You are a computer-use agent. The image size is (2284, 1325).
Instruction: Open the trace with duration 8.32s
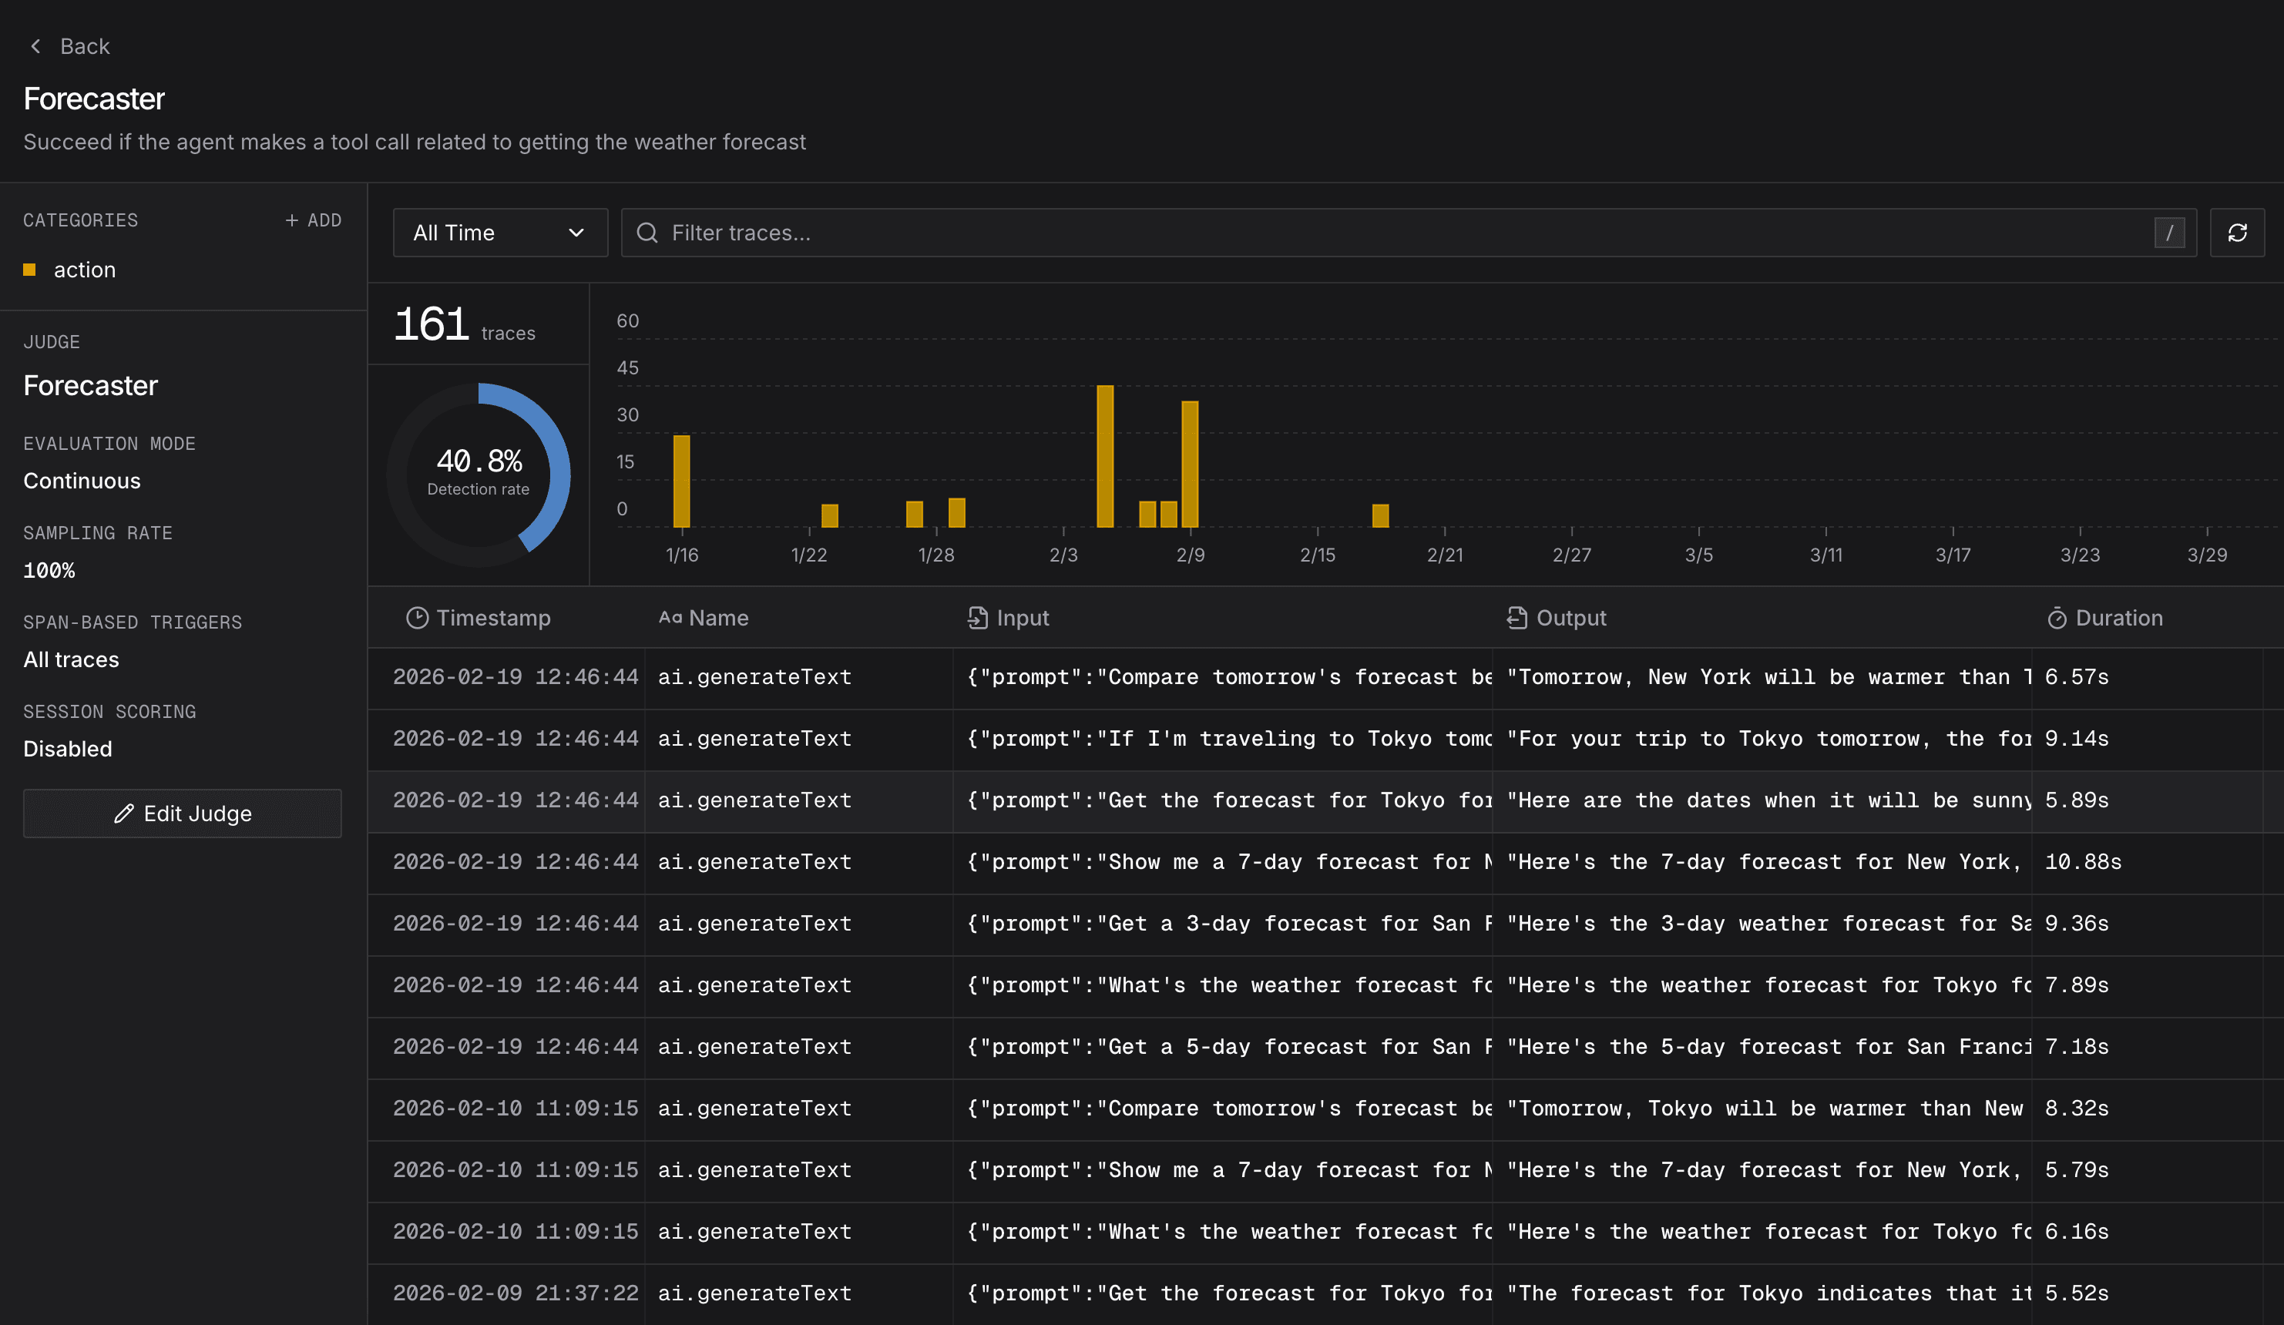[x=1326, y=1109]
